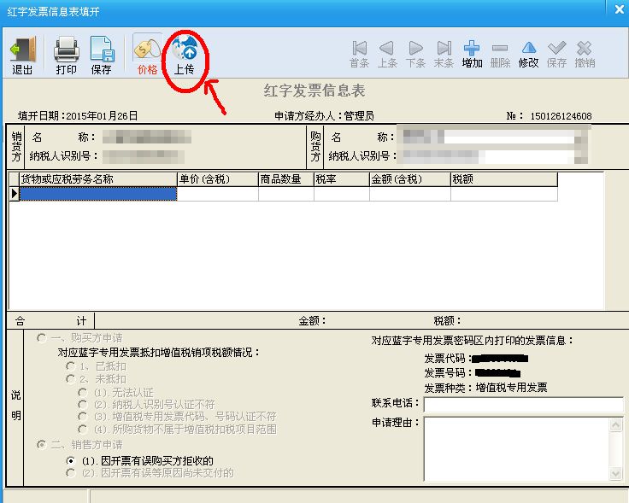This screenshot has height=503, width=629.
Task: Select radio option 因开票有误等原因尚未交付的
Action: pyautogui.click(x=71, y=473)
